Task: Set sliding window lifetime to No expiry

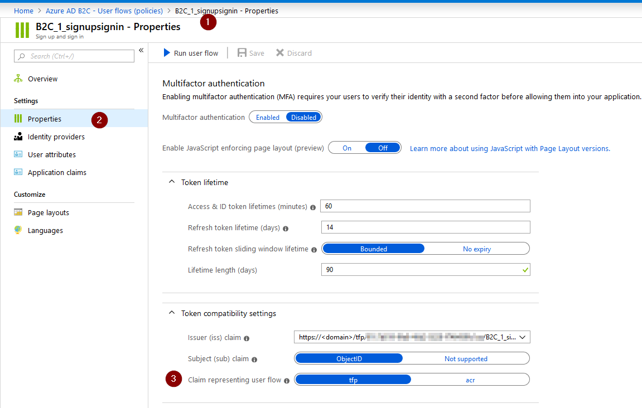Action: click(476, 249)
